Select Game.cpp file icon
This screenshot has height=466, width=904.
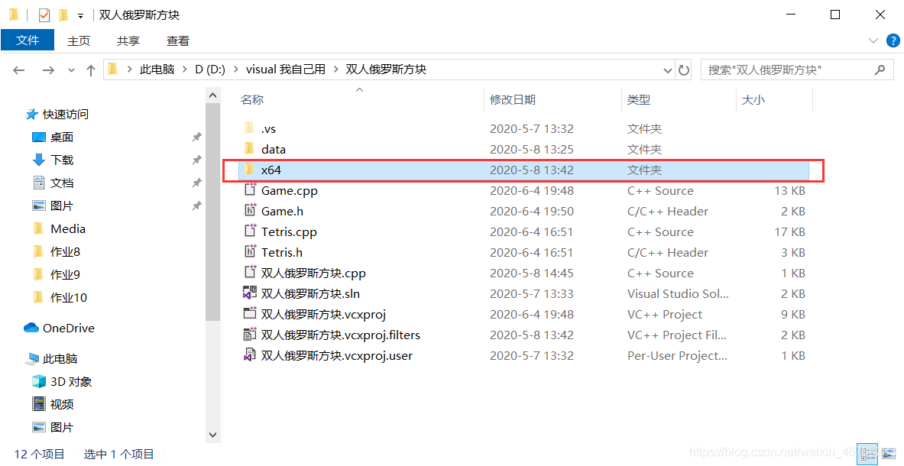coord(250,189)
